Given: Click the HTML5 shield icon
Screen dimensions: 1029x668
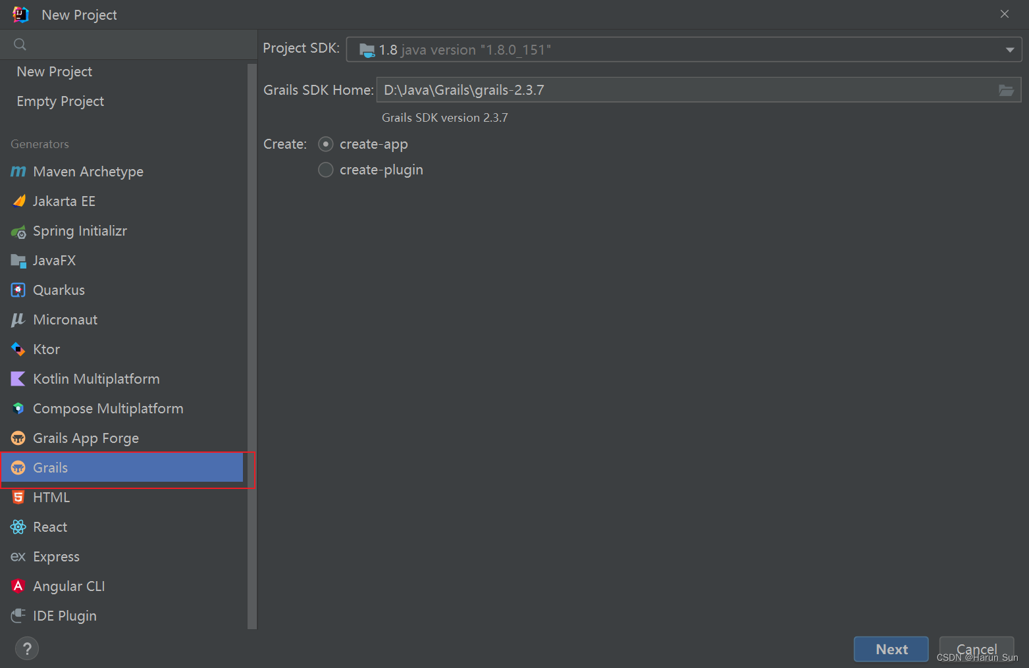Looking at the screenshot, I should pyautogui.click(x=18, y=498).
